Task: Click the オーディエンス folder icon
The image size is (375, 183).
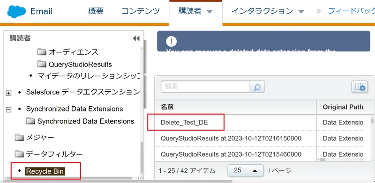Action: pos(42,51)
